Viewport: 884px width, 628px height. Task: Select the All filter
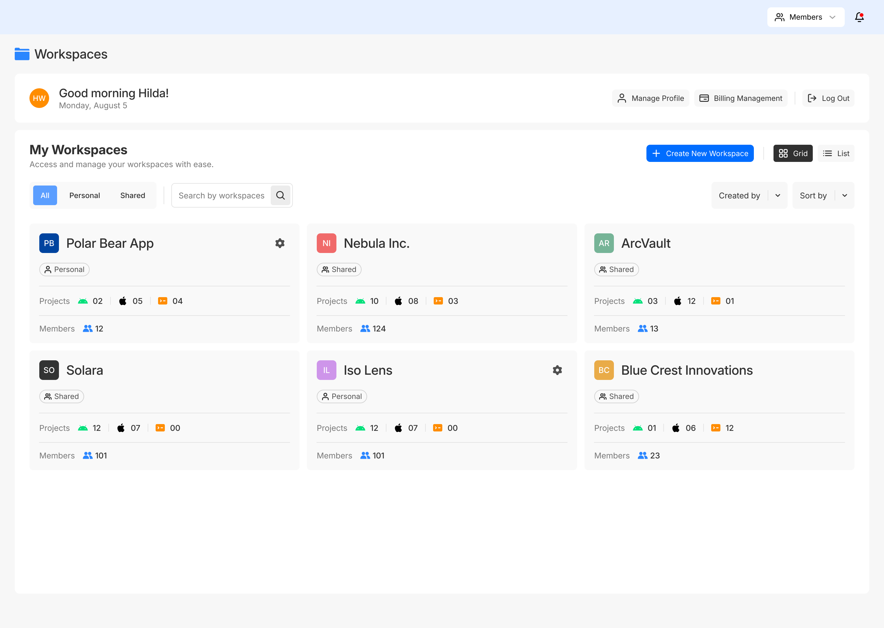(45, 195)
